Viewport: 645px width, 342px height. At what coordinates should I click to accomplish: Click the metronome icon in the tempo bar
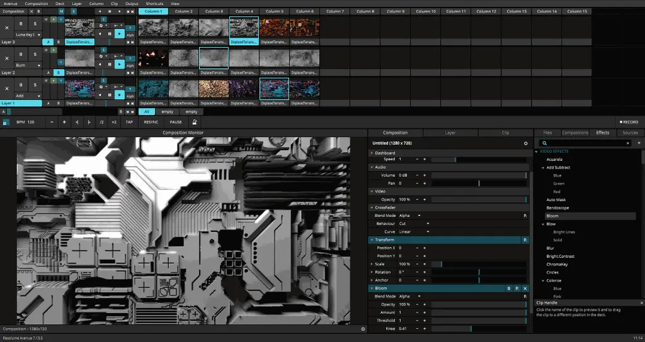point(195,122)
